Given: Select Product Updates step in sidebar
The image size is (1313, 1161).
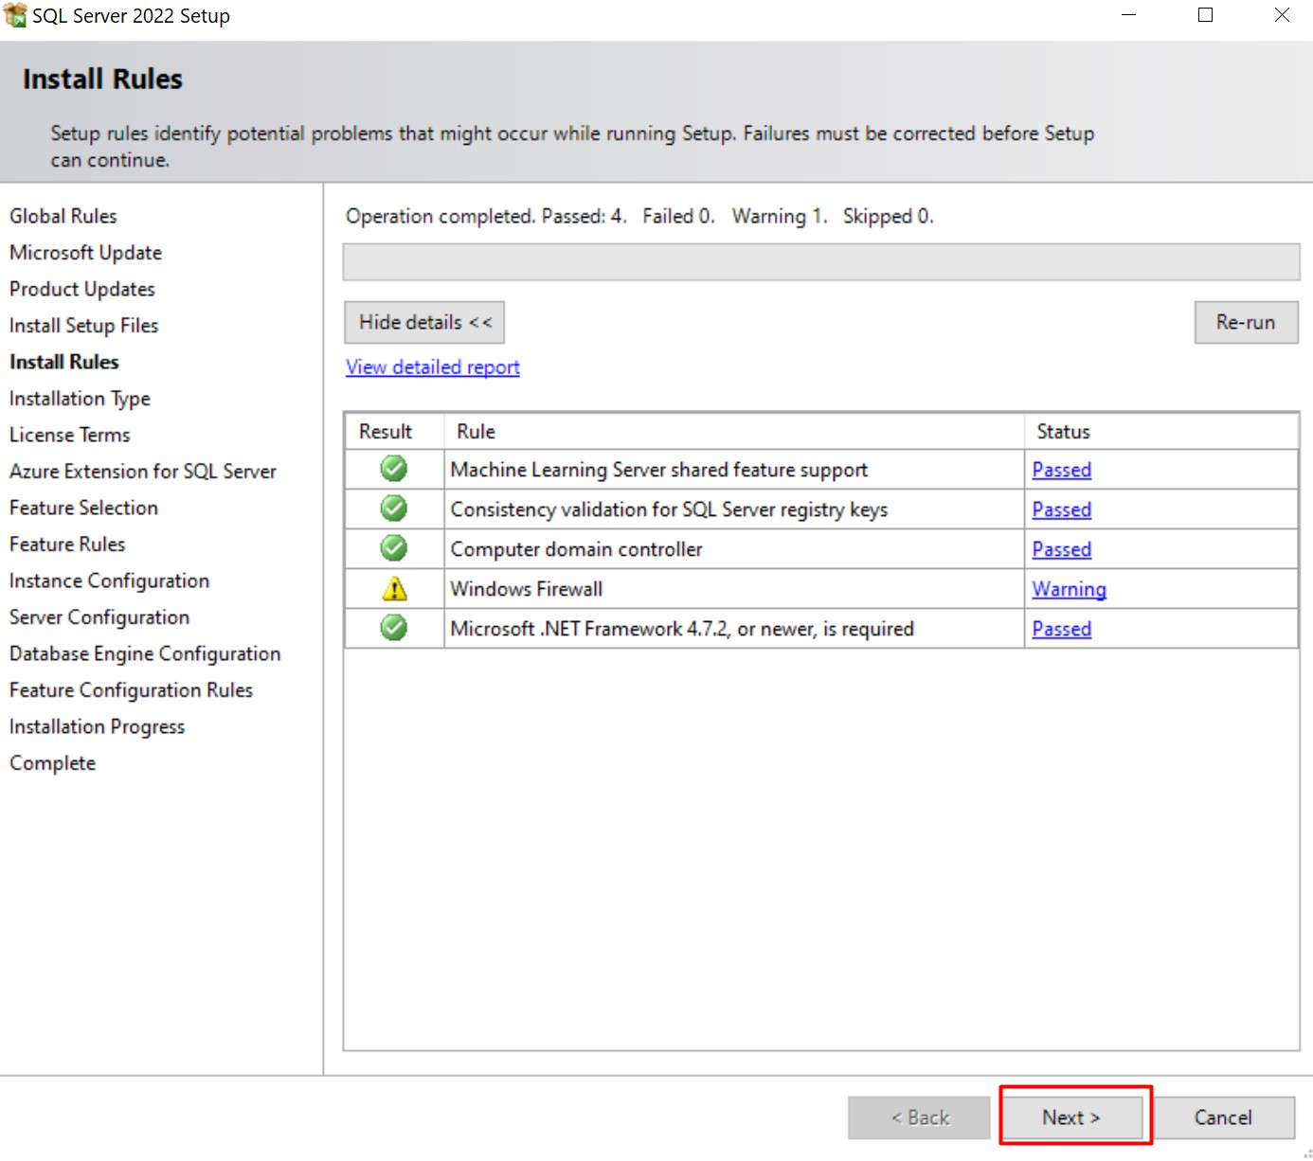Looking at the screenshot, I should 82,289.
